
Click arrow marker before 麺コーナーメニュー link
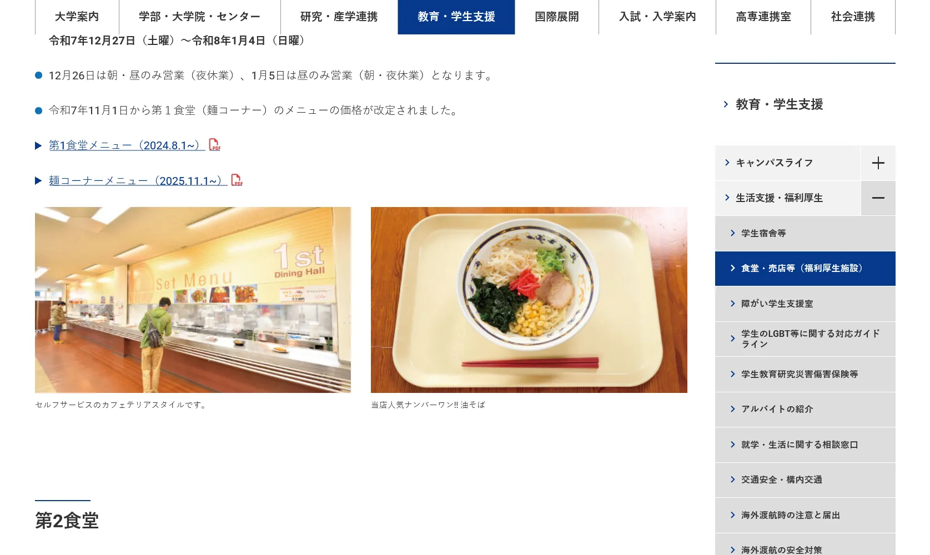coord(38,180)
